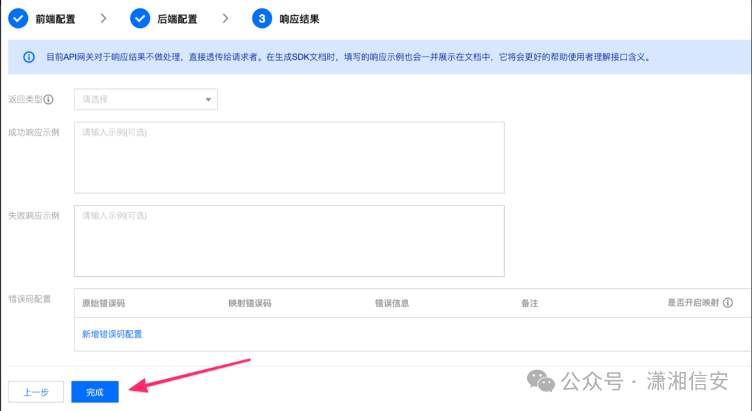Click the info icon in the blue notice banner
The height and width of the screenshot is (411, 752).
point(27,56)
